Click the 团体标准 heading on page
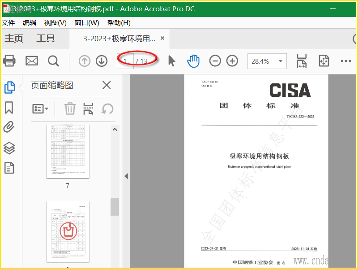The width and height of the screenshot is (358, 269). pos(260,106)
